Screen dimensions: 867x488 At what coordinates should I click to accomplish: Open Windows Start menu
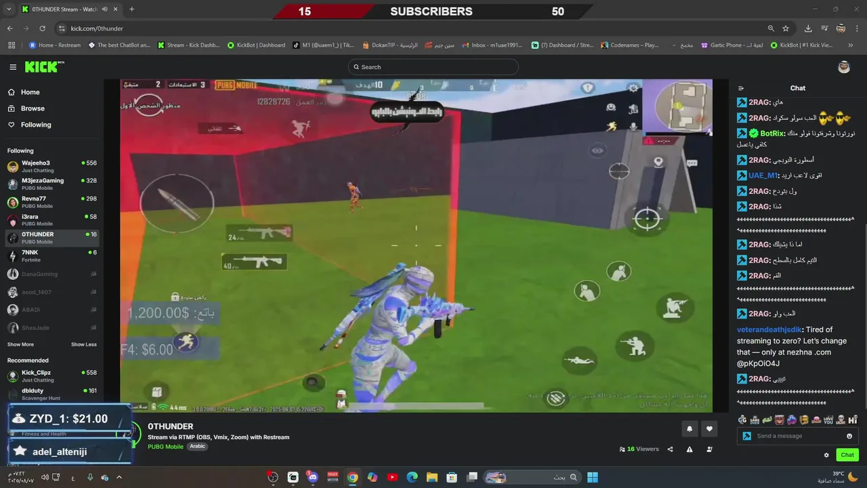593,477
